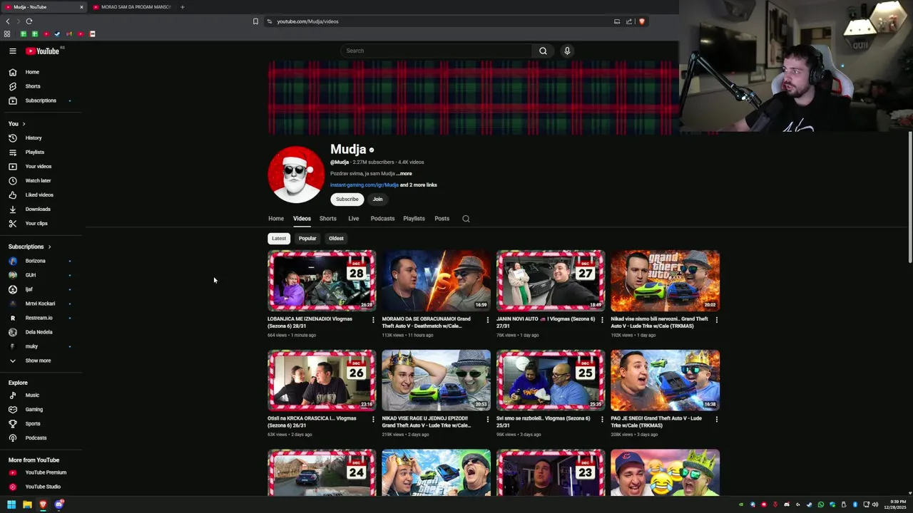Click the YouTube logo
This screenshot has height=513, width=913.
43,51
